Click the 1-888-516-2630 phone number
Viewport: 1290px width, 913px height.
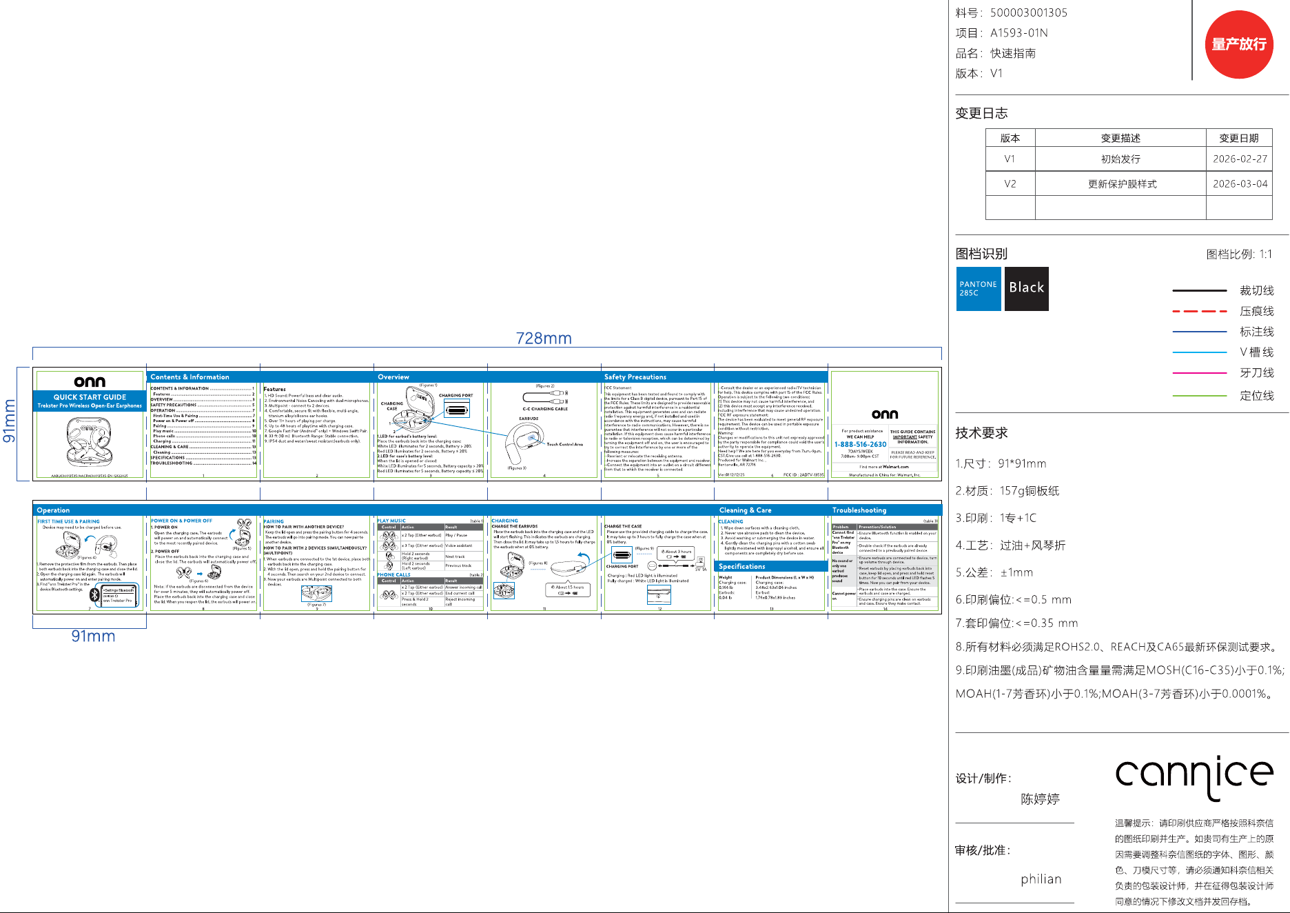click(861, 445)
